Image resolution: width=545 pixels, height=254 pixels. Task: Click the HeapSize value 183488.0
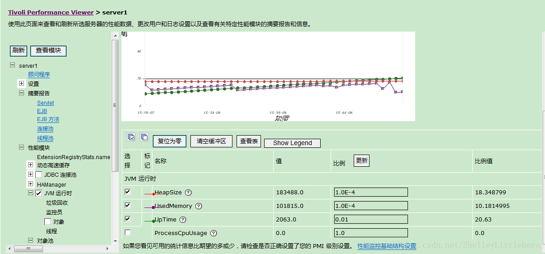coord(289,192)
